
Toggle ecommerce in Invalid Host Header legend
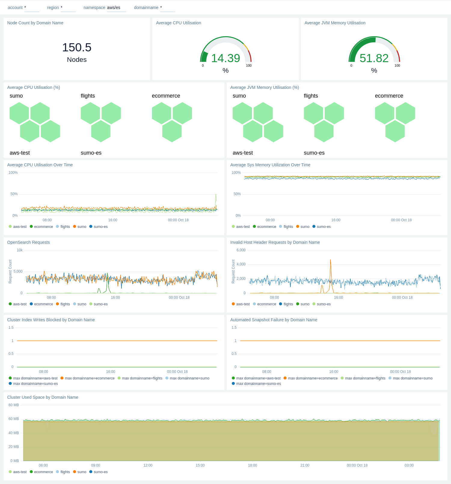pos(265,304)
